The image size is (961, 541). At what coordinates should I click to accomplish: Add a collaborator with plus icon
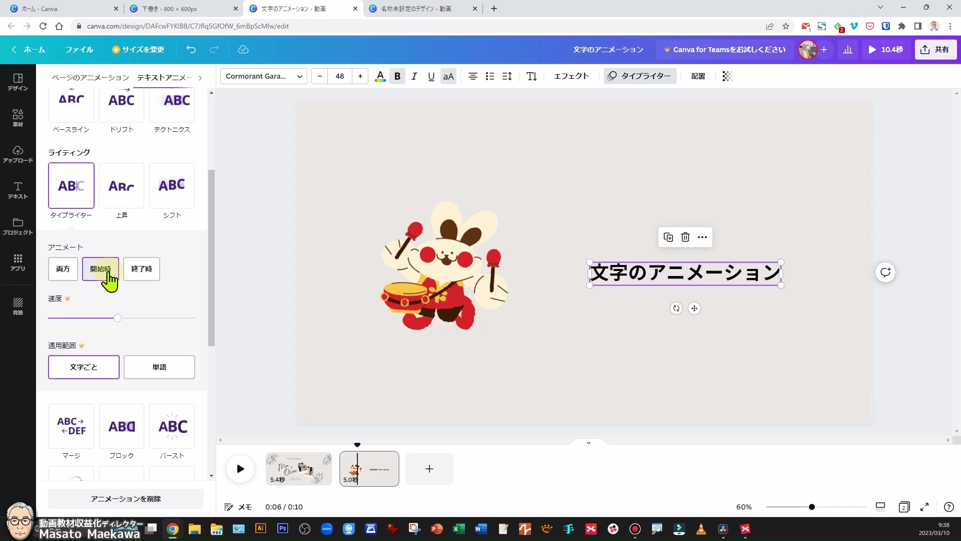coord(824,50)
